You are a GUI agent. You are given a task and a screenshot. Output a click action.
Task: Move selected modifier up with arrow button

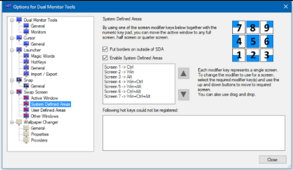click(x=183, y=74)
